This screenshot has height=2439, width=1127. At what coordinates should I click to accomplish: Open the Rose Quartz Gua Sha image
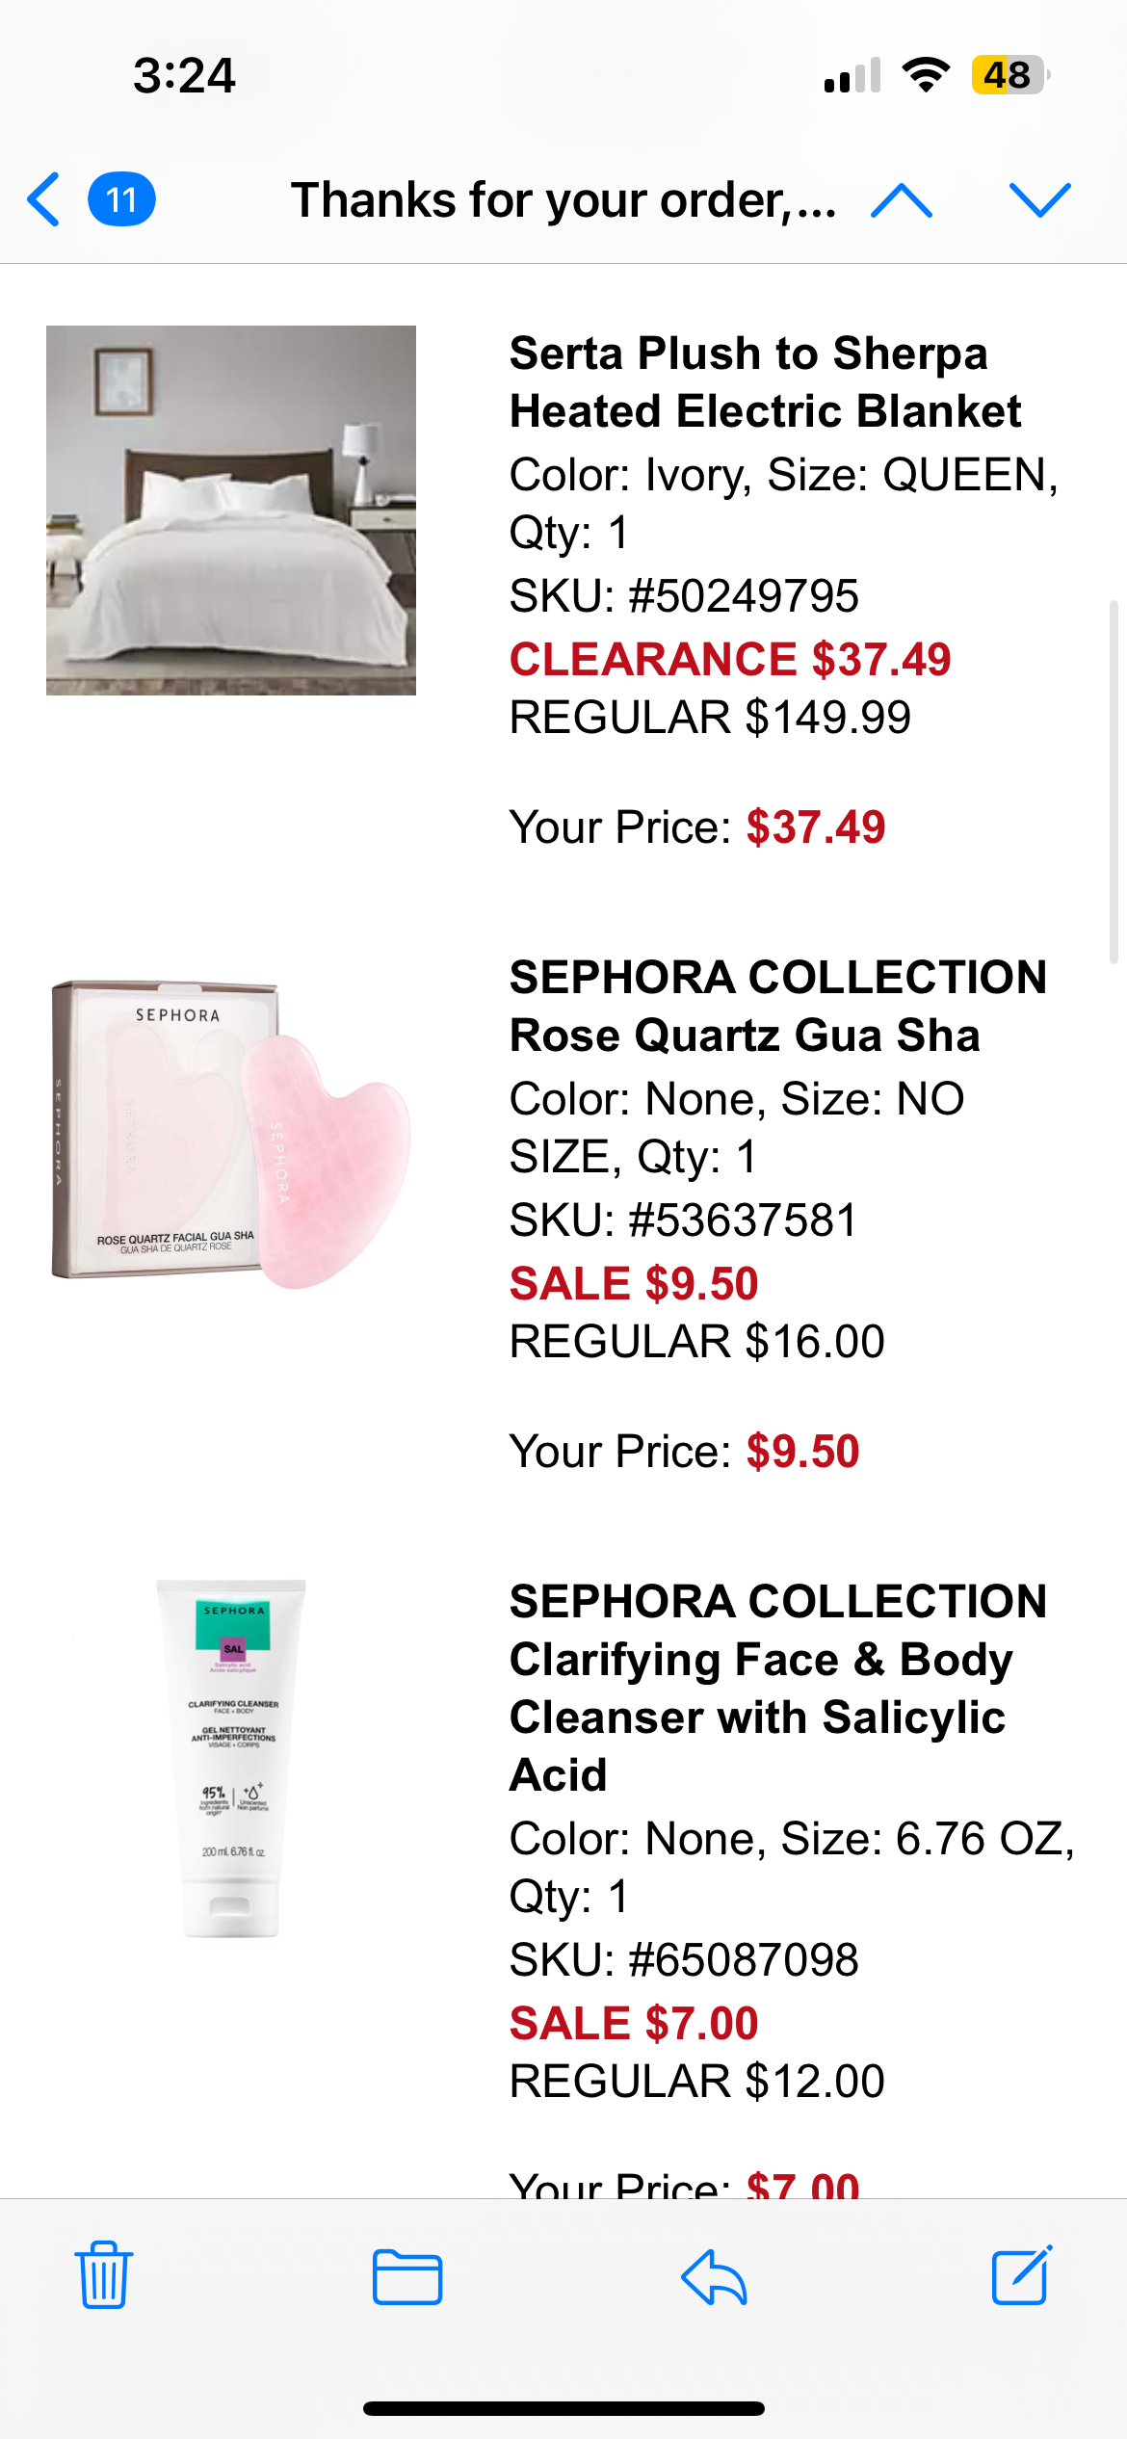click(x=231, y=1135)
